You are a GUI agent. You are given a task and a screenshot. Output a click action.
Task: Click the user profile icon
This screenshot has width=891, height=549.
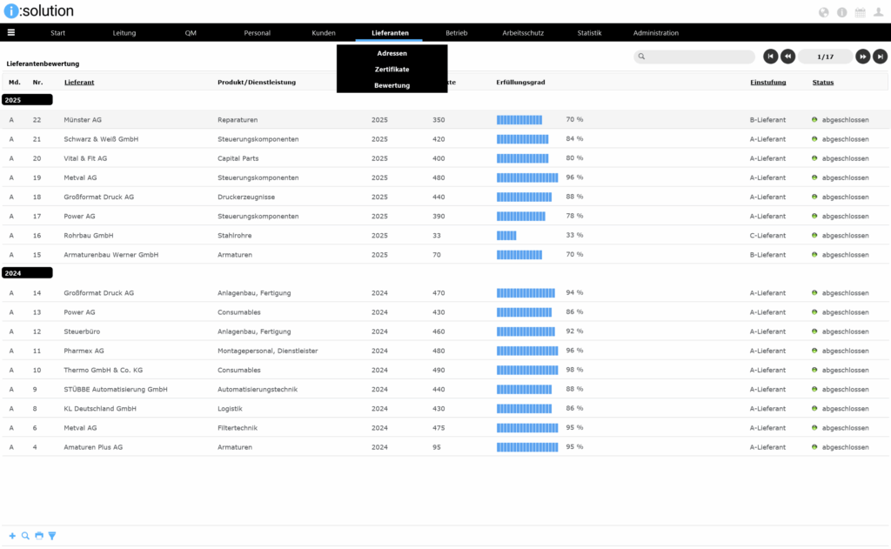pyautogui.click(x=878, y=12)
